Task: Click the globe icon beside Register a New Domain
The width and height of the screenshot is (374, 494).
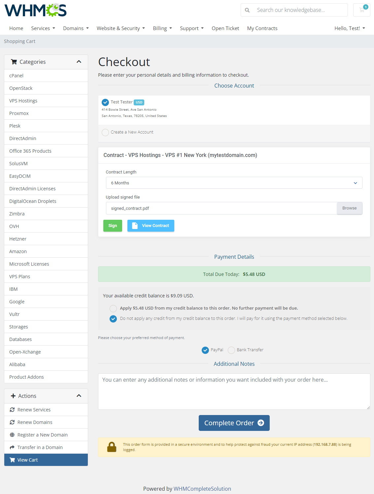Action: (x=12, y=435)
